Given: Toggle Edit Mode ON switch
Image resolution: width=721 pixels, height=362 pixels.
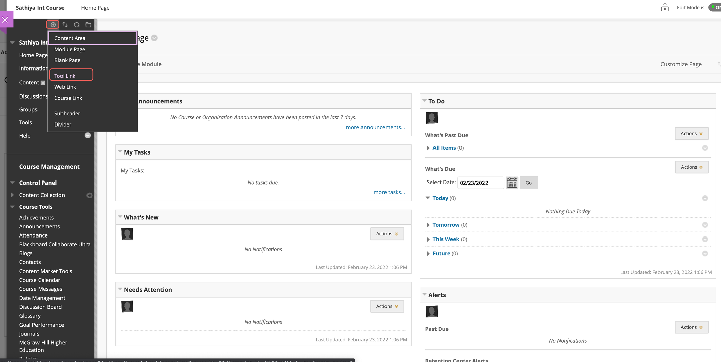Looking at the screenshot, I should click(x=715, y=7).
